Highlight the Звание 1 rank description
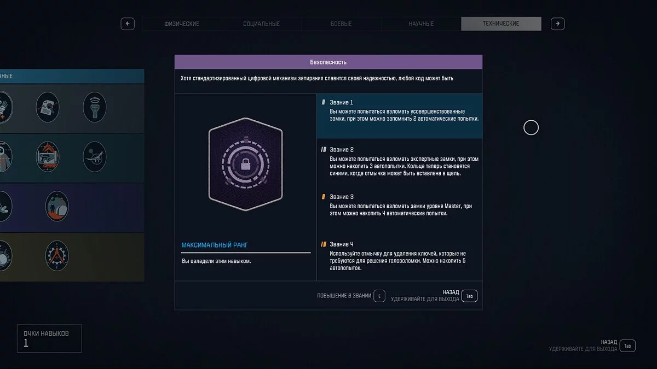Screen dimensions: 657x369 tap(399, 115)
